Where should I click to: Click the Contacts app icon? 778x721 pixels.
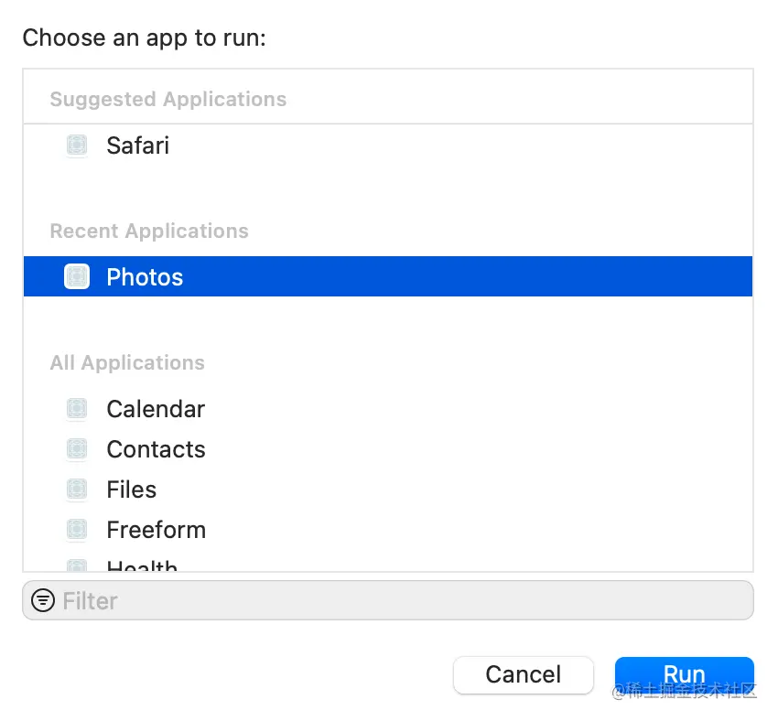[x=77, y=449]
